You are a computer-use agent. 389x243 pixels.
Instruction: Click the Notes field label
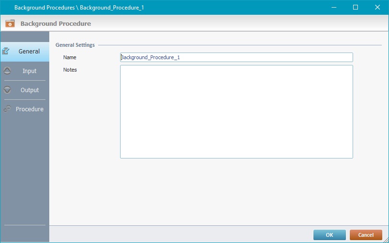70,70
